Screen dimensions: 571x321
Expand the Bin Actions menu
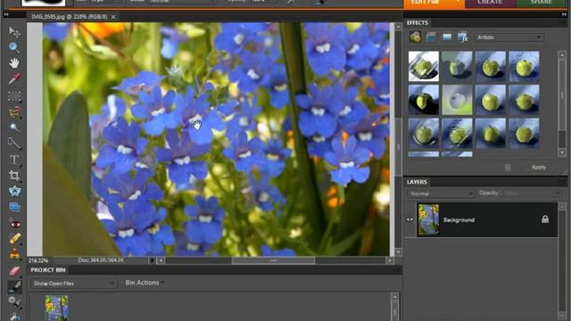point(145,283)
